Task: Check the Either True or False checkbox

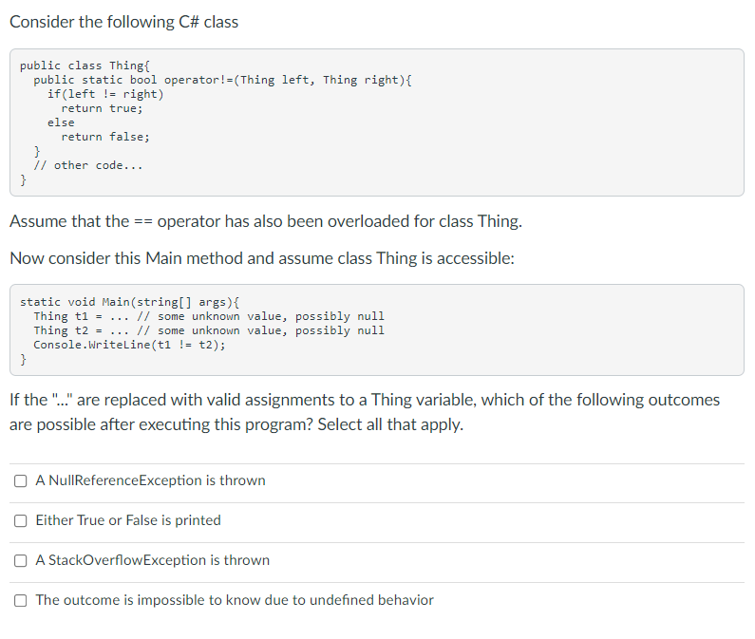Action: pos(20,521)
